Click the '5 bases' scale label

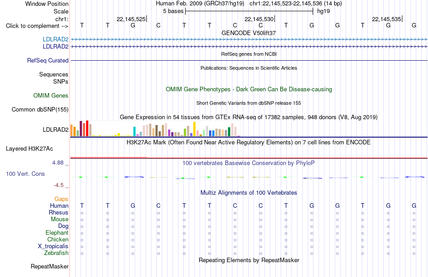point(173,11)
